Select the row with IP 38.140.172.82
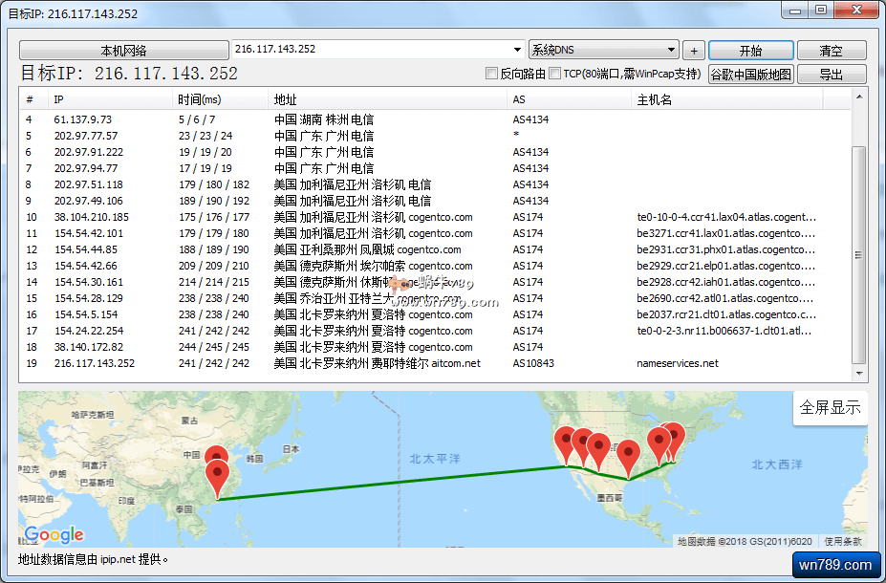 [89, 348]
